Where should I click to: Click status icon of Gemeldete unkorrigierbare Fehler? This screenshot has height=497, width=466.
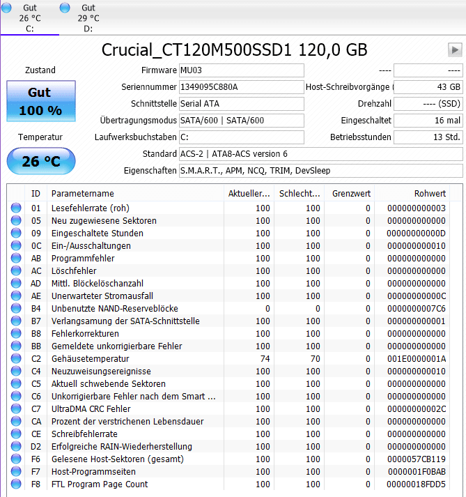click(16, 346)
